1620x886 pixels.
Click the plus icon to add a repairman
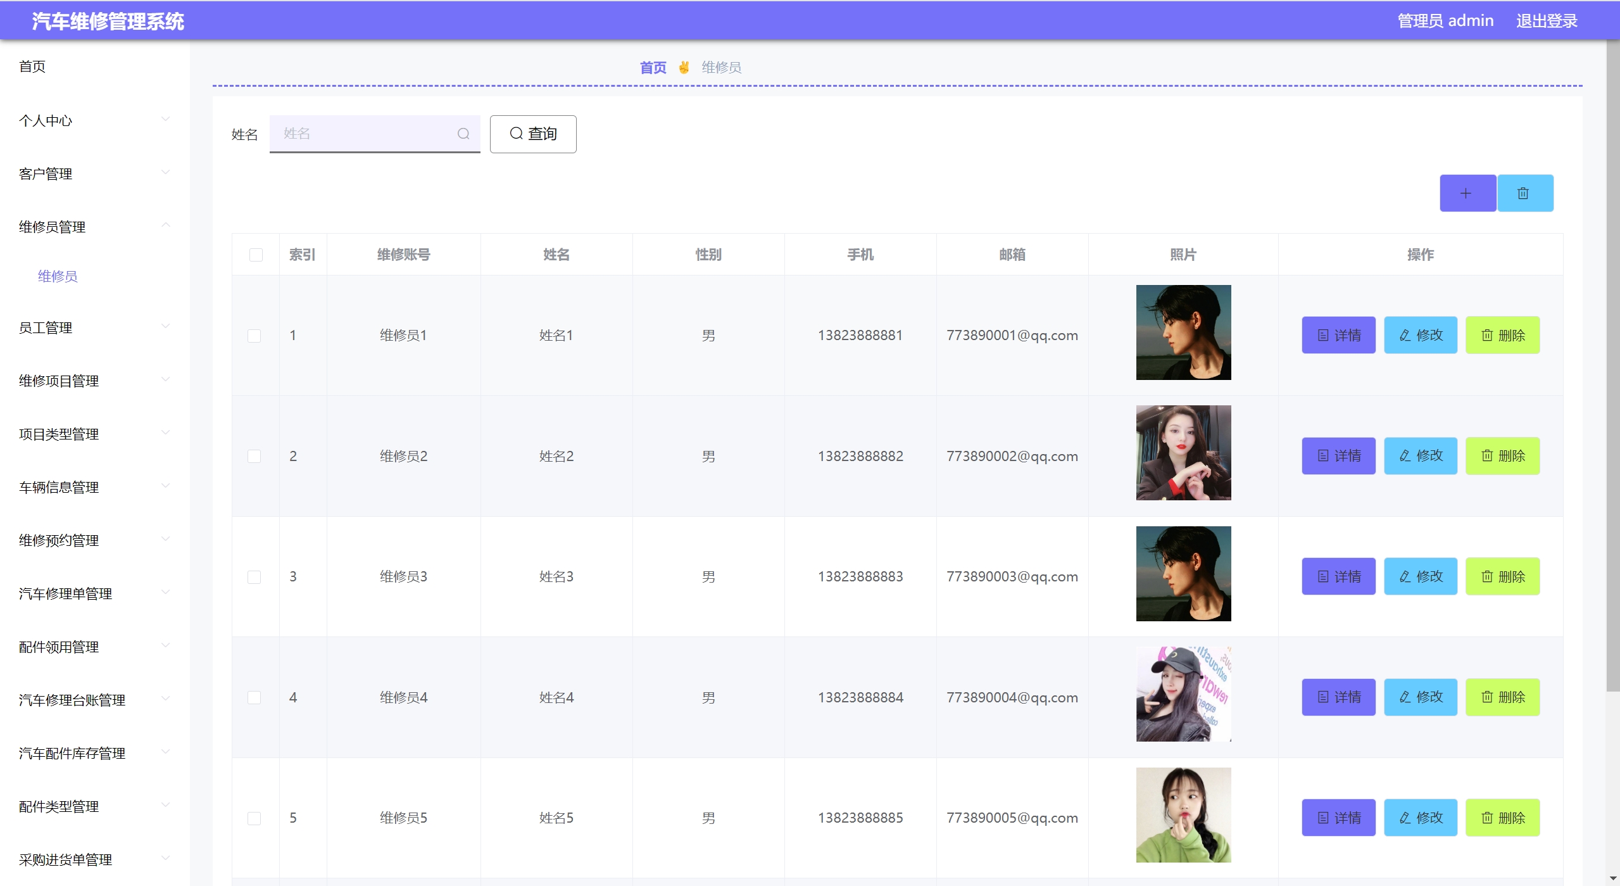coord(1467,193)
